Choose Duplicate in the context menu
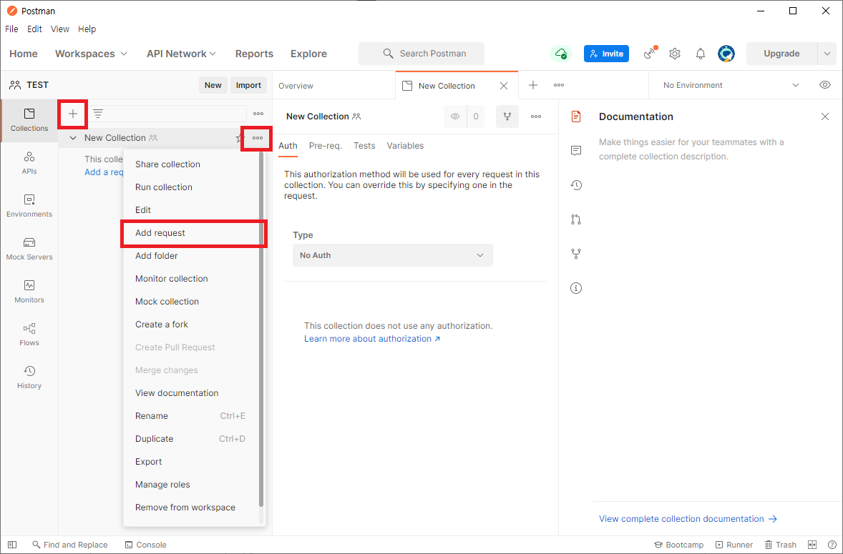The height and width of the screenshot is (554, 843). (x=191, y=439)
